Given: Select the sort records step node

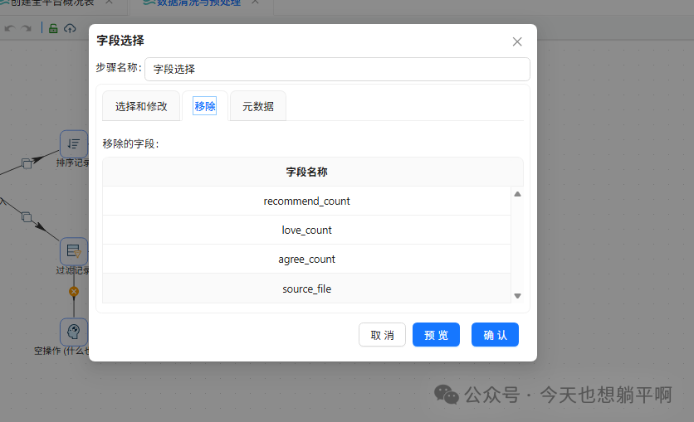Looking at the screenshot, I should (x=74, y=143).
